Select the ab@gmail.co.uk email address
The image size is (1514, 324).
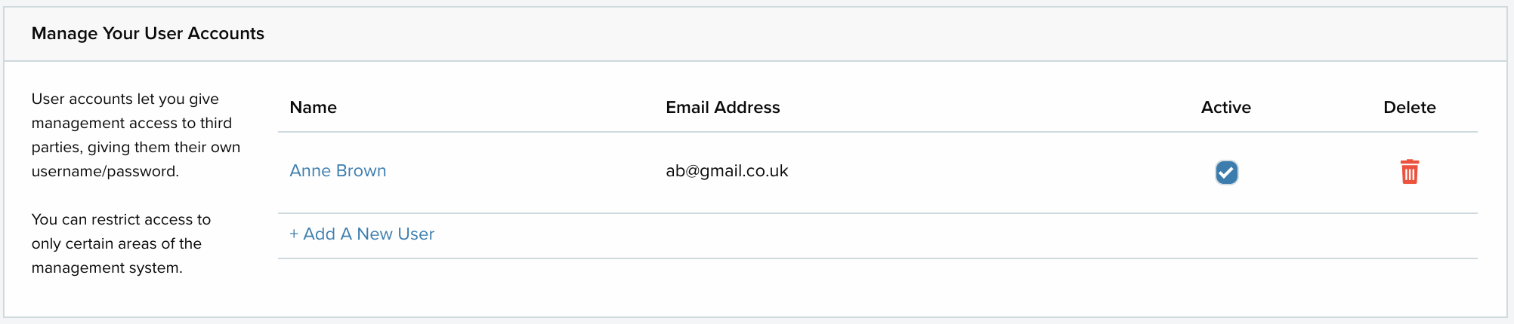[727, 171]
